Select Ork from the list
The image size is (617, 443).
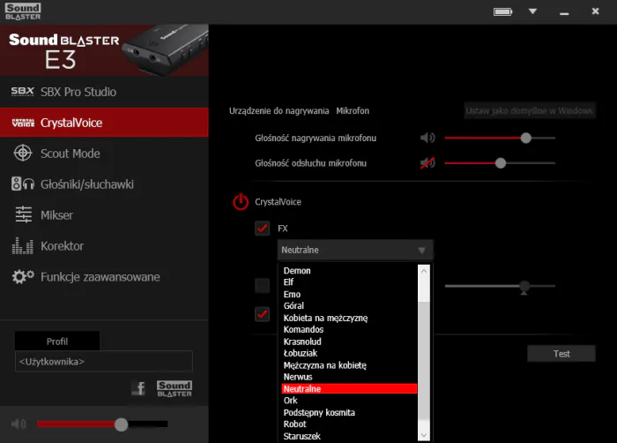pos(290,401)
